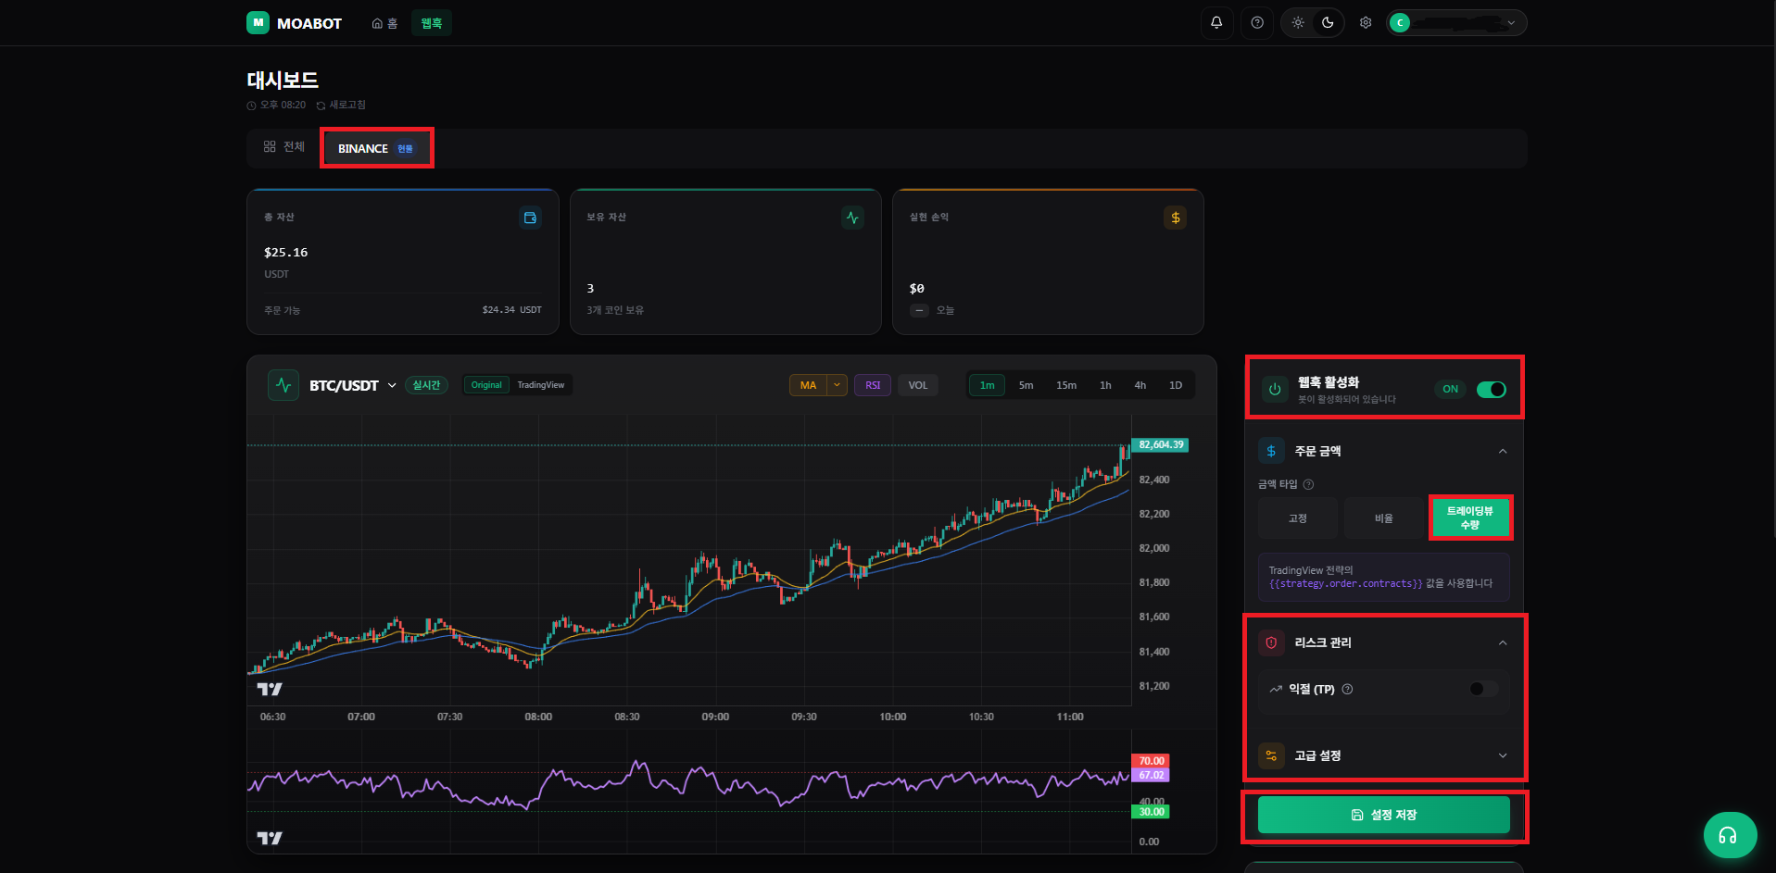Viewport: 1776px width, 873px height.
Task: Select the 5m timeframe
Action: pos(1026,385)
